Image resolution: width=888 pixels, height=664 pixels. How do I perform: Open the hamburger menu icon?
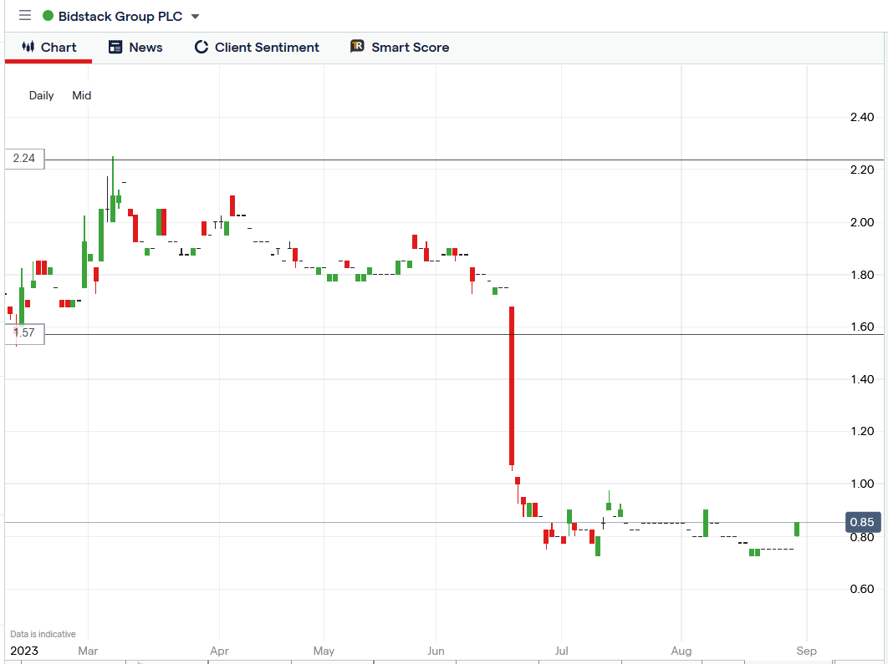(x=25, y=15)
